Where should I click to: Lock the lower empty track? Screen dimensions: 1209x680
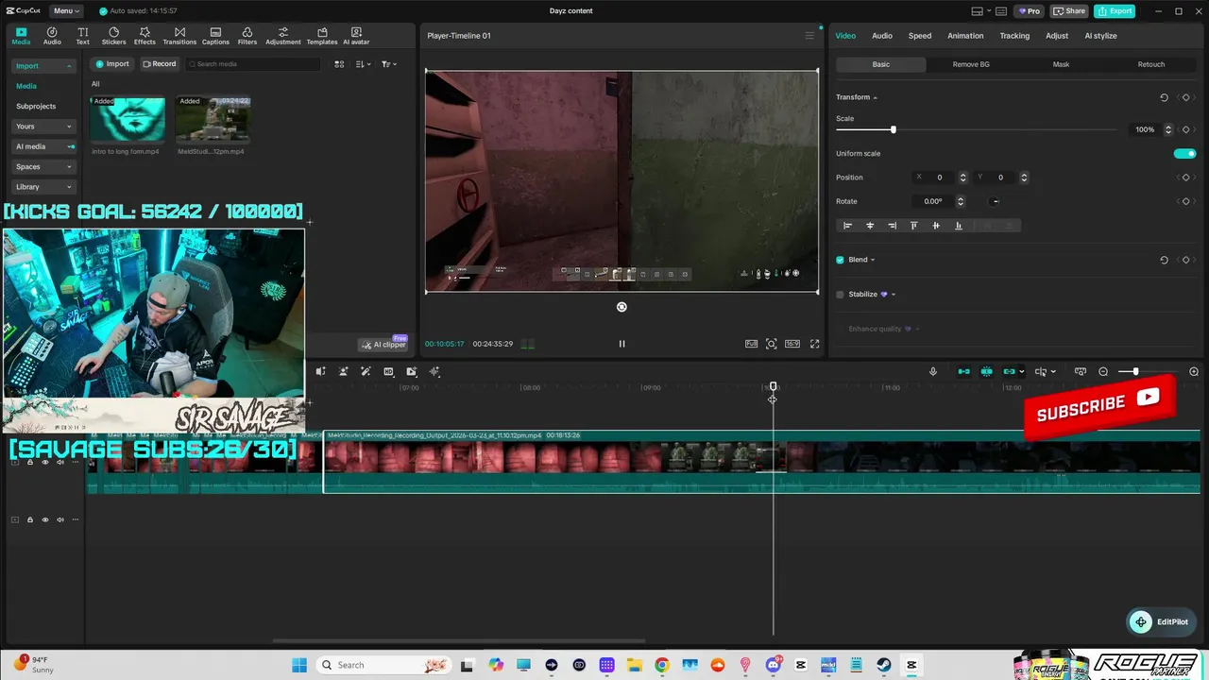click(x=29, y=519)
